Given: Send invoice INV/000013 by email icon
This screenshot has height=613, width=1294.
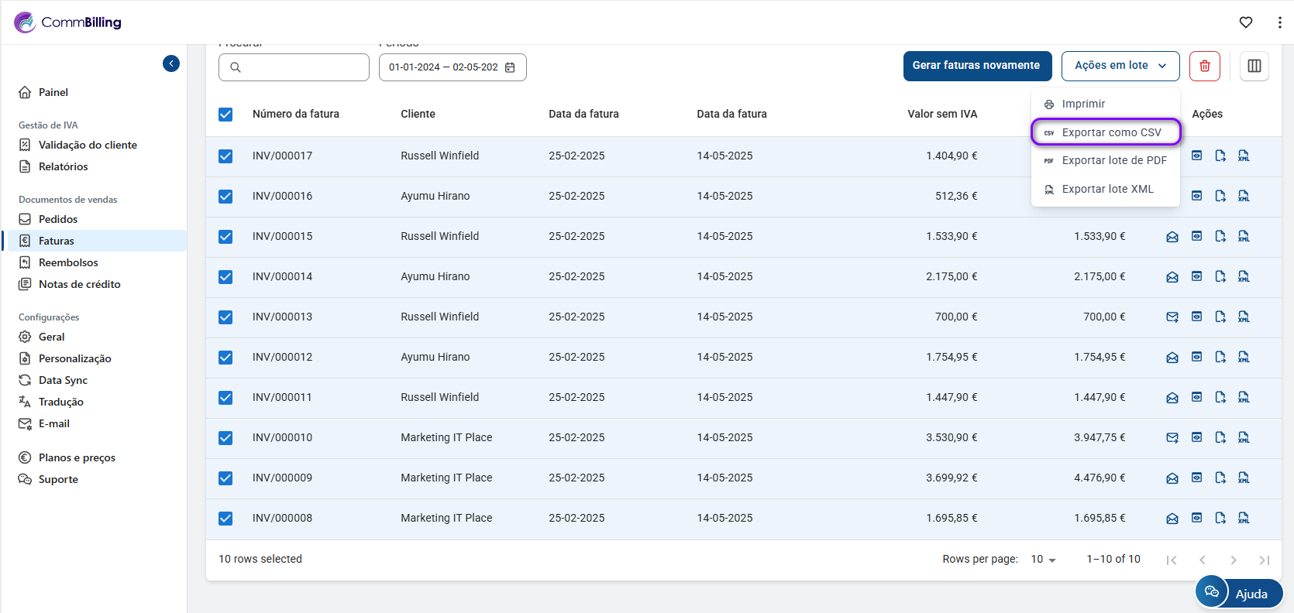Looking at the screenshot, I should pyautogui.click(x=1172, y=317).
